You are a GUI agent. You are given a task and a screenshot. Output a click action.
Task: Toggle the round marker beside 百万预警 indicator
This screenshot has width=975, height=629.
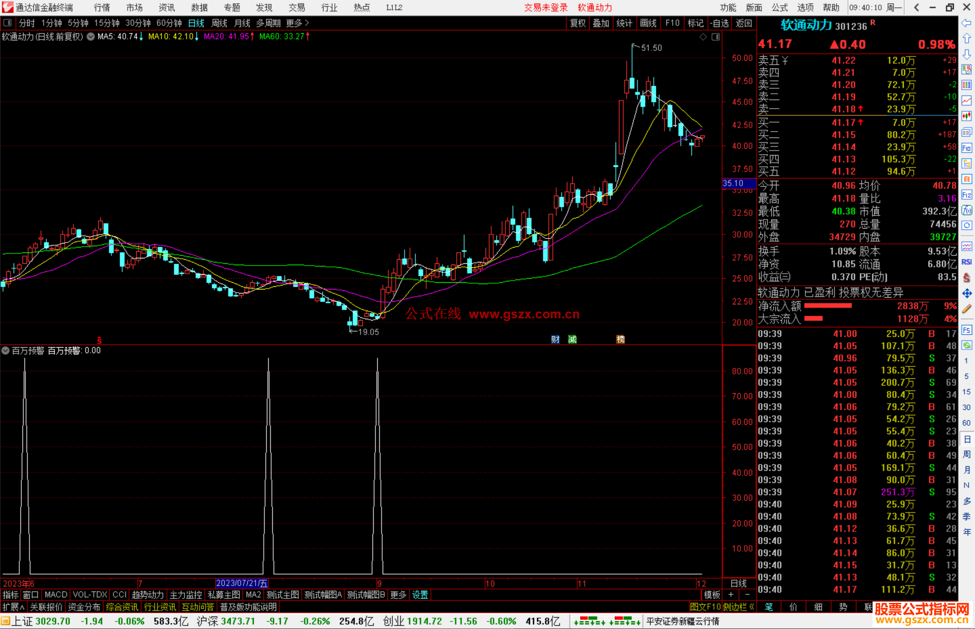click(x=5, y=350)
